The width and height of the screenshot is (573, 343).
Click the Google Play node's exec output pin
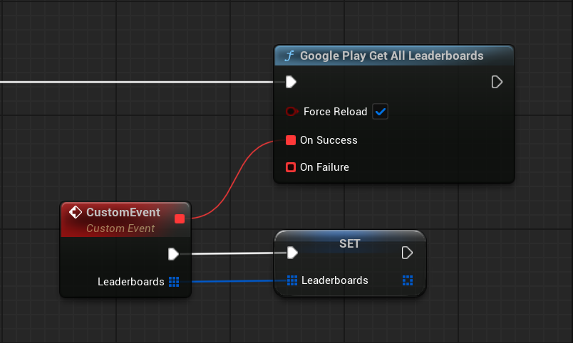point(497,82)
